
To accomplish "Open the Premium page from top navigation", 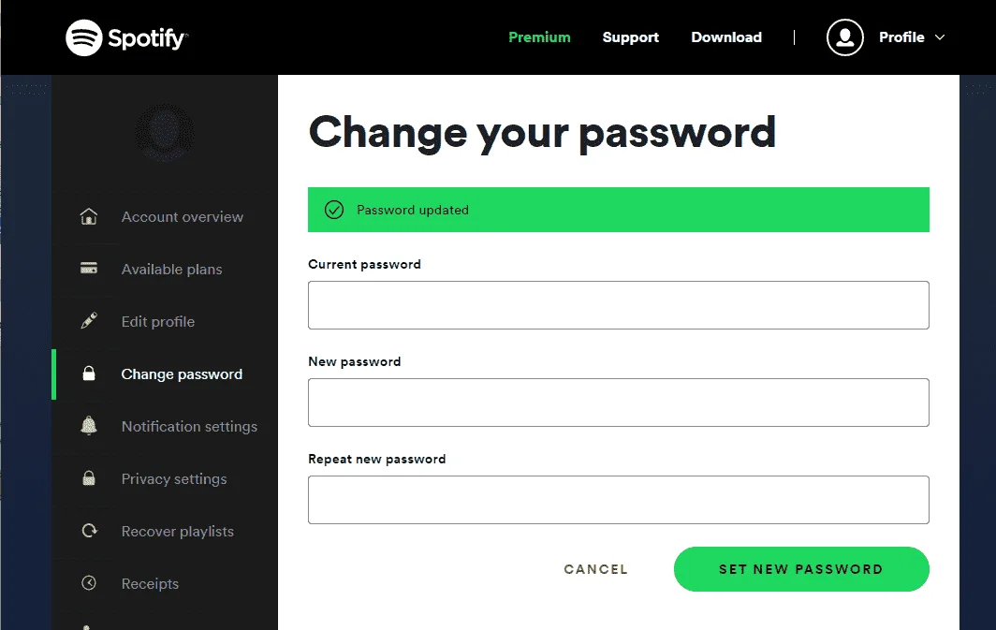I will point(539,37).
